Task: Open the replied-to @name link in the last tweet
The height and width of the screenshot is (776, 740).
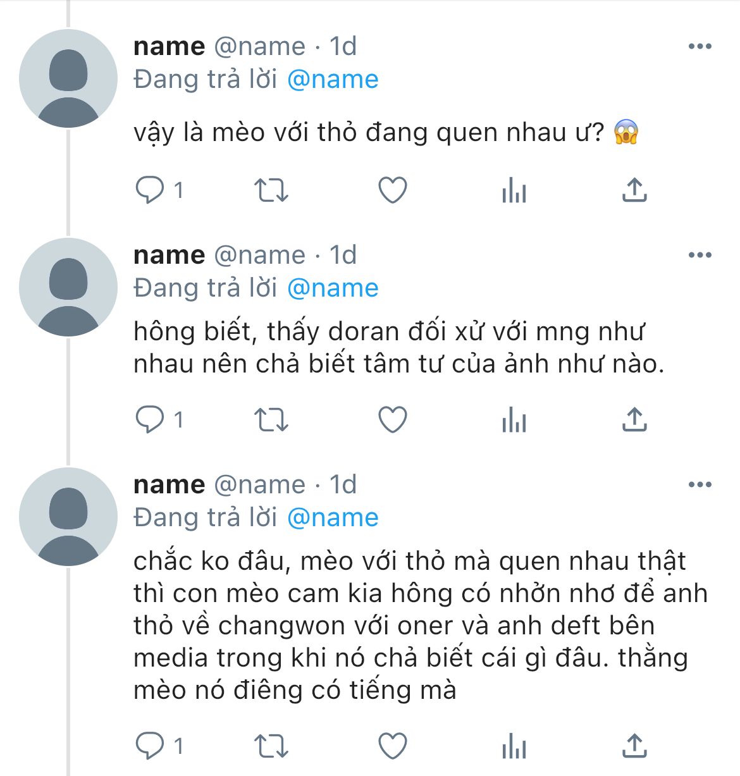Action: pyautogui.click(x=333, y=518)
